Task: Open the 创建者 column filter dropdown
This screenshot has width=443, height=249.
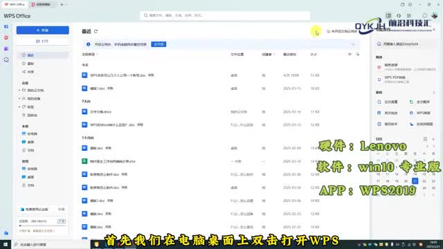Action: click(269, 54)
